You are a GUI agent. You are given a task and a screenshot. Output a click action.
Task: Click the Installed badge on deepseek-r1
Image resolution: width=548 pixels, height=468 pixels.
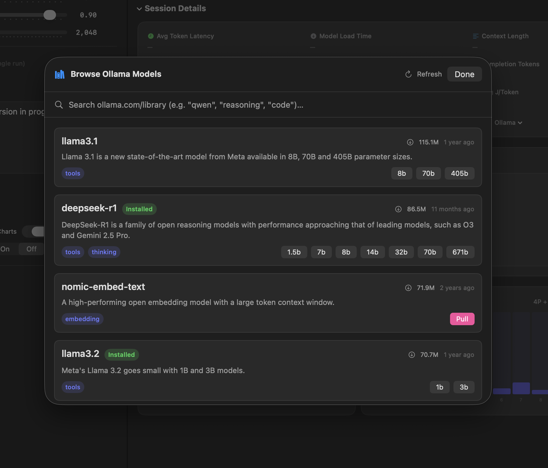coord(139,209)
